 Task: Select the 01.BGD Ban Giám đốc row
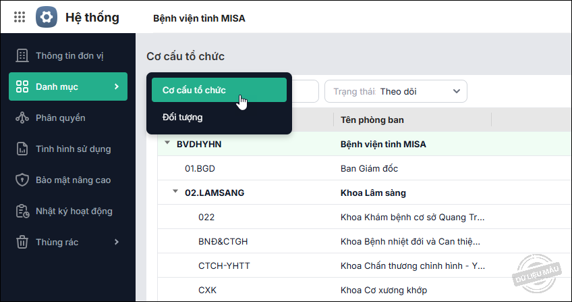(x=357, y=168)
